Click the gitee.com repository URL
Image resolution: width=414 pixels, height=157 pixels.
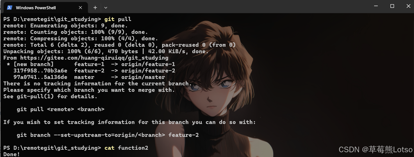(x=94, y=58)
